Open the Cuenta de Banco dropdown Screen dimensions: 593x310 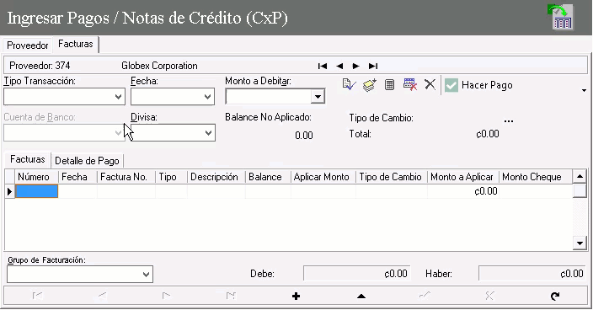tap(119, 133)
